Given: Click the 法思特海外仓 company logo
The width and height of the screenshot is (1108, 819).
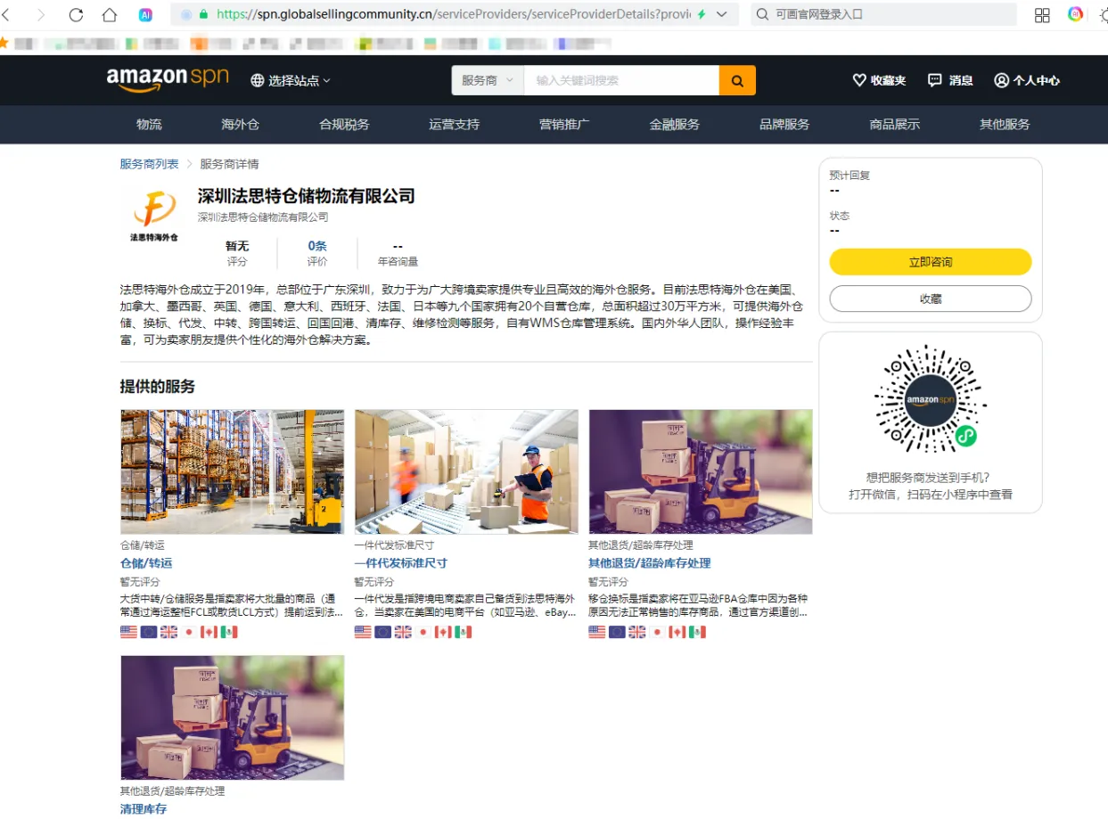Looking at the screenshot, I should point(155,214).
